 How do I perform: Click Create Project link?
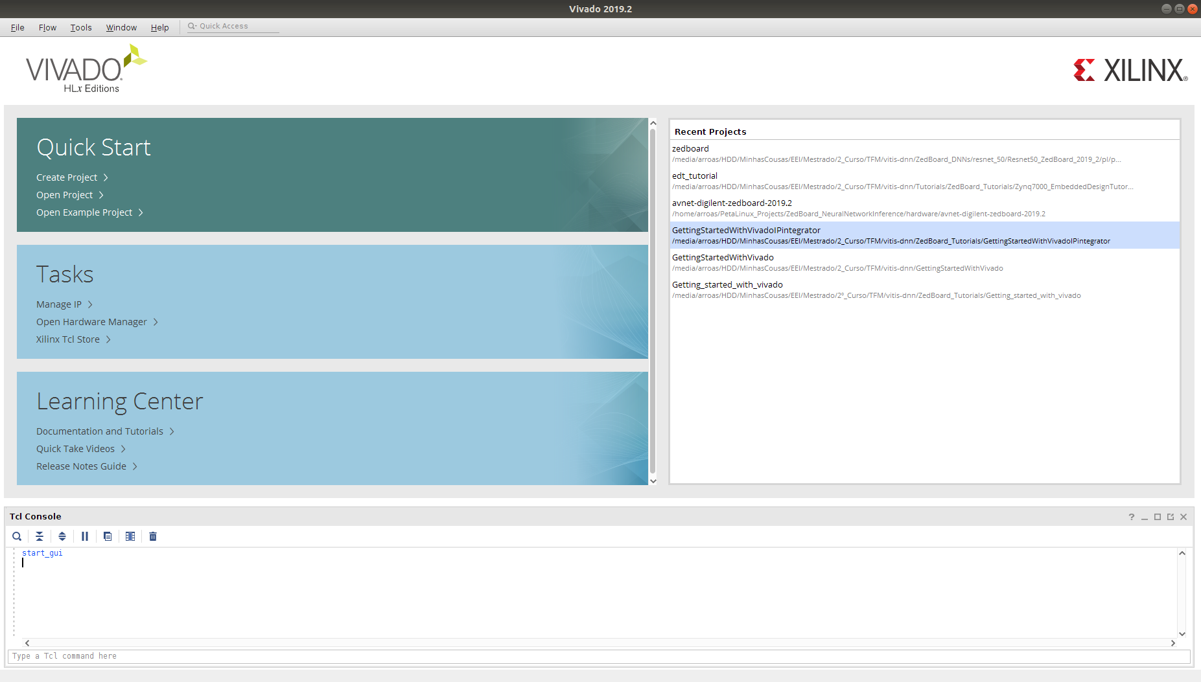(67, 177)
